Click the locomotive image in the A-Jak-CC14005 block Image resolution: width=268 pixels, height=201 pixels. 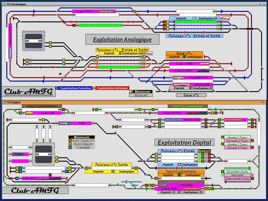click(x=204, y=71)
